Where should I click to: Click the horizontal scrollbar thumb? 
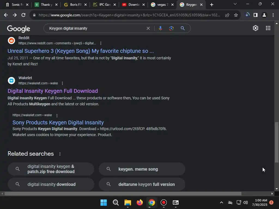(x=123, y=193)
